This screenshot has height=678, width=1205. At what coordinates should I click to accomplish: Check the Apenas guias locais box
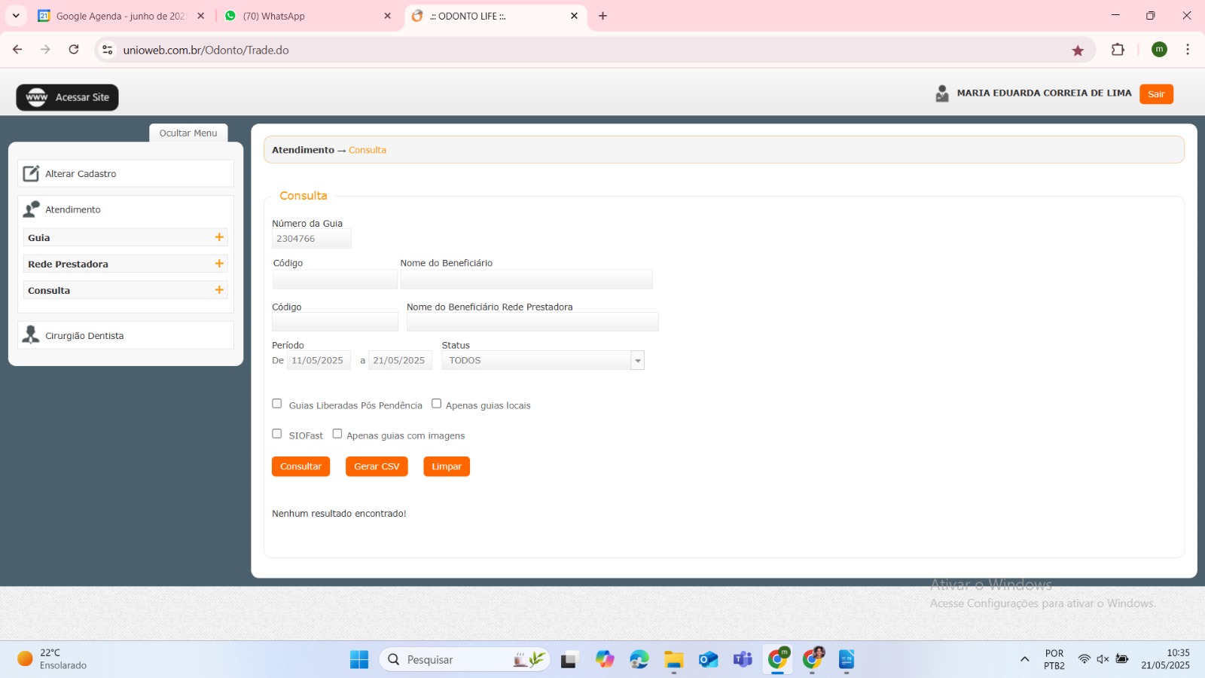[x=436, y=404]
